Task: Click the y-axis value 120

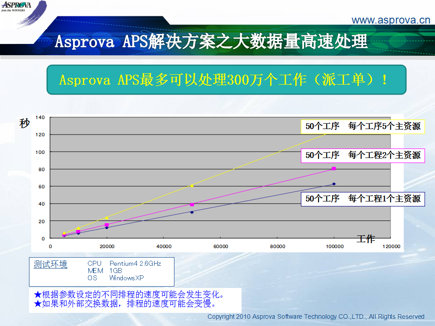Action: (40, 135)
